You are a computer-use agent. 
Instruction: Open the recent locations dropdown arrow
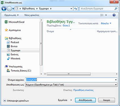tap(13, 9)
